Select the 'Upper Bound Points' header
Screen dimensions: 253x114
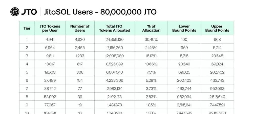click(x=217, y=28)
